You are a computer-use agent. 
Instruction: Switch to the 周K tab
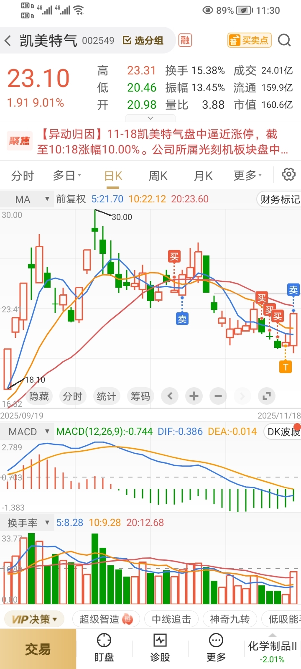click(x=158, y=175)
